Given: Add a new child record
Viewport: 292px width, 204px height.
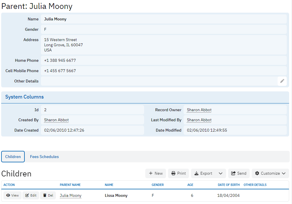Looking at the screenshot, I should pos(156,173).
